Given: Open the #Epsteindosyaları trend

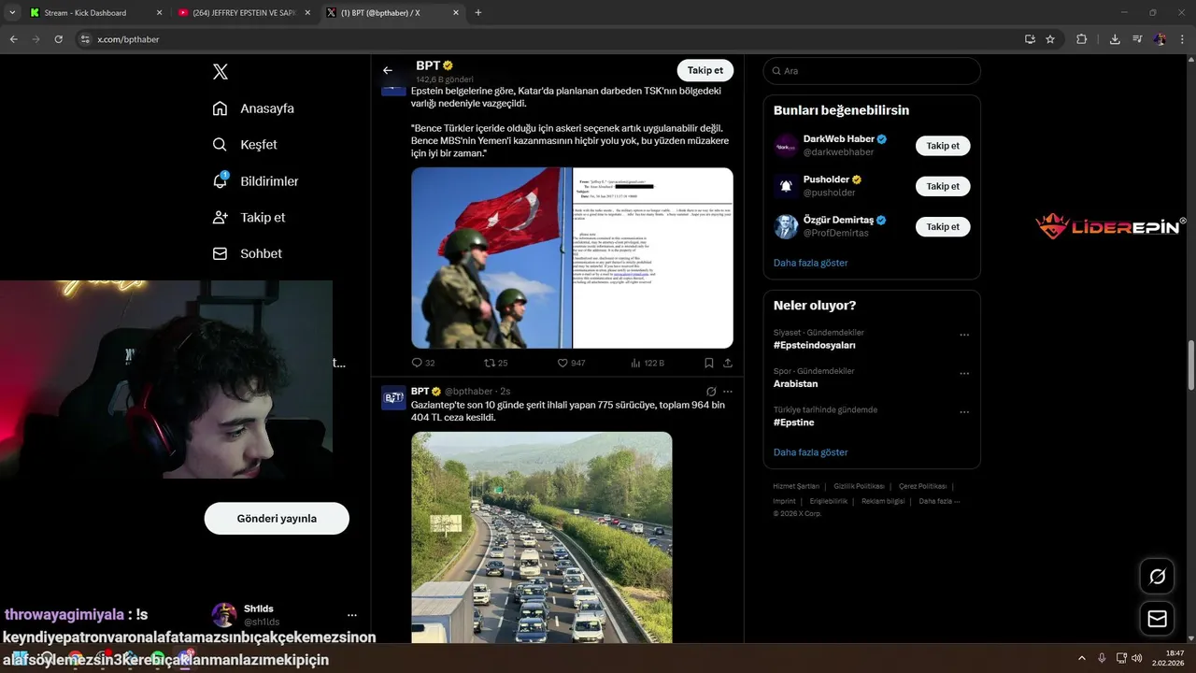Looking at the screenshot, I should tap(814, 345).
